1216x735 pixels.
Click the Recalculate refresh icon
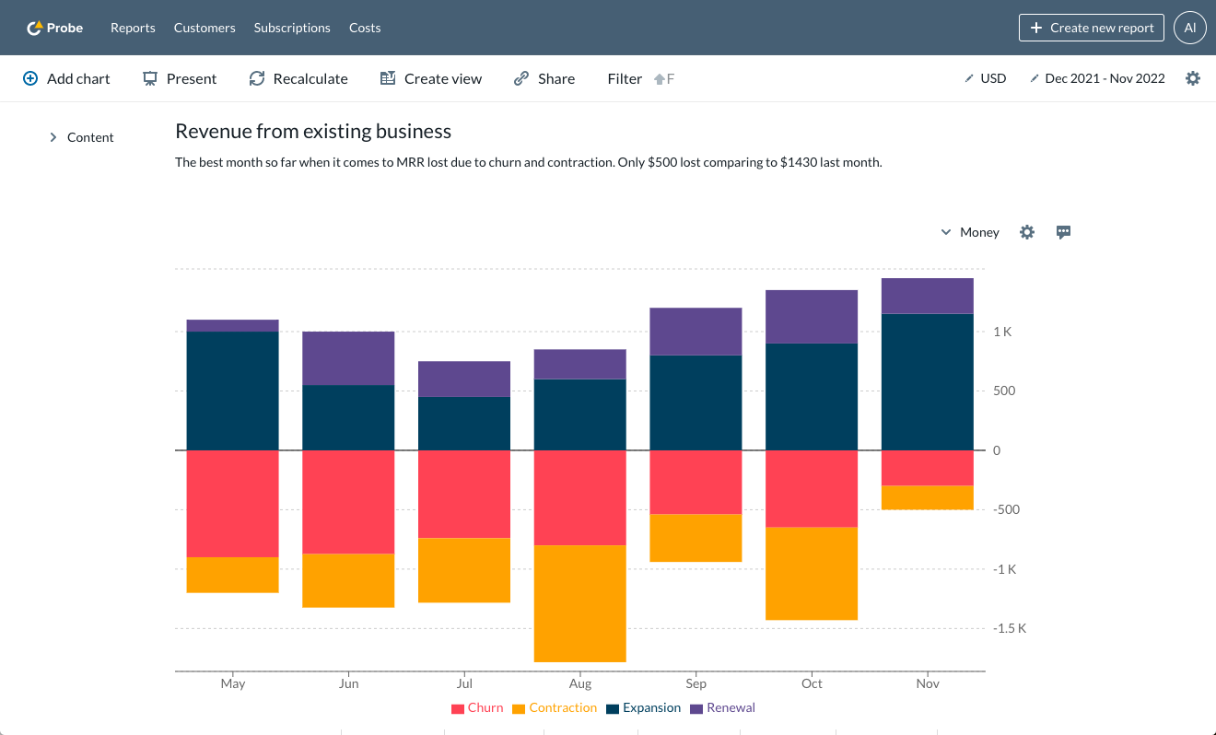[x=257, y=78]
